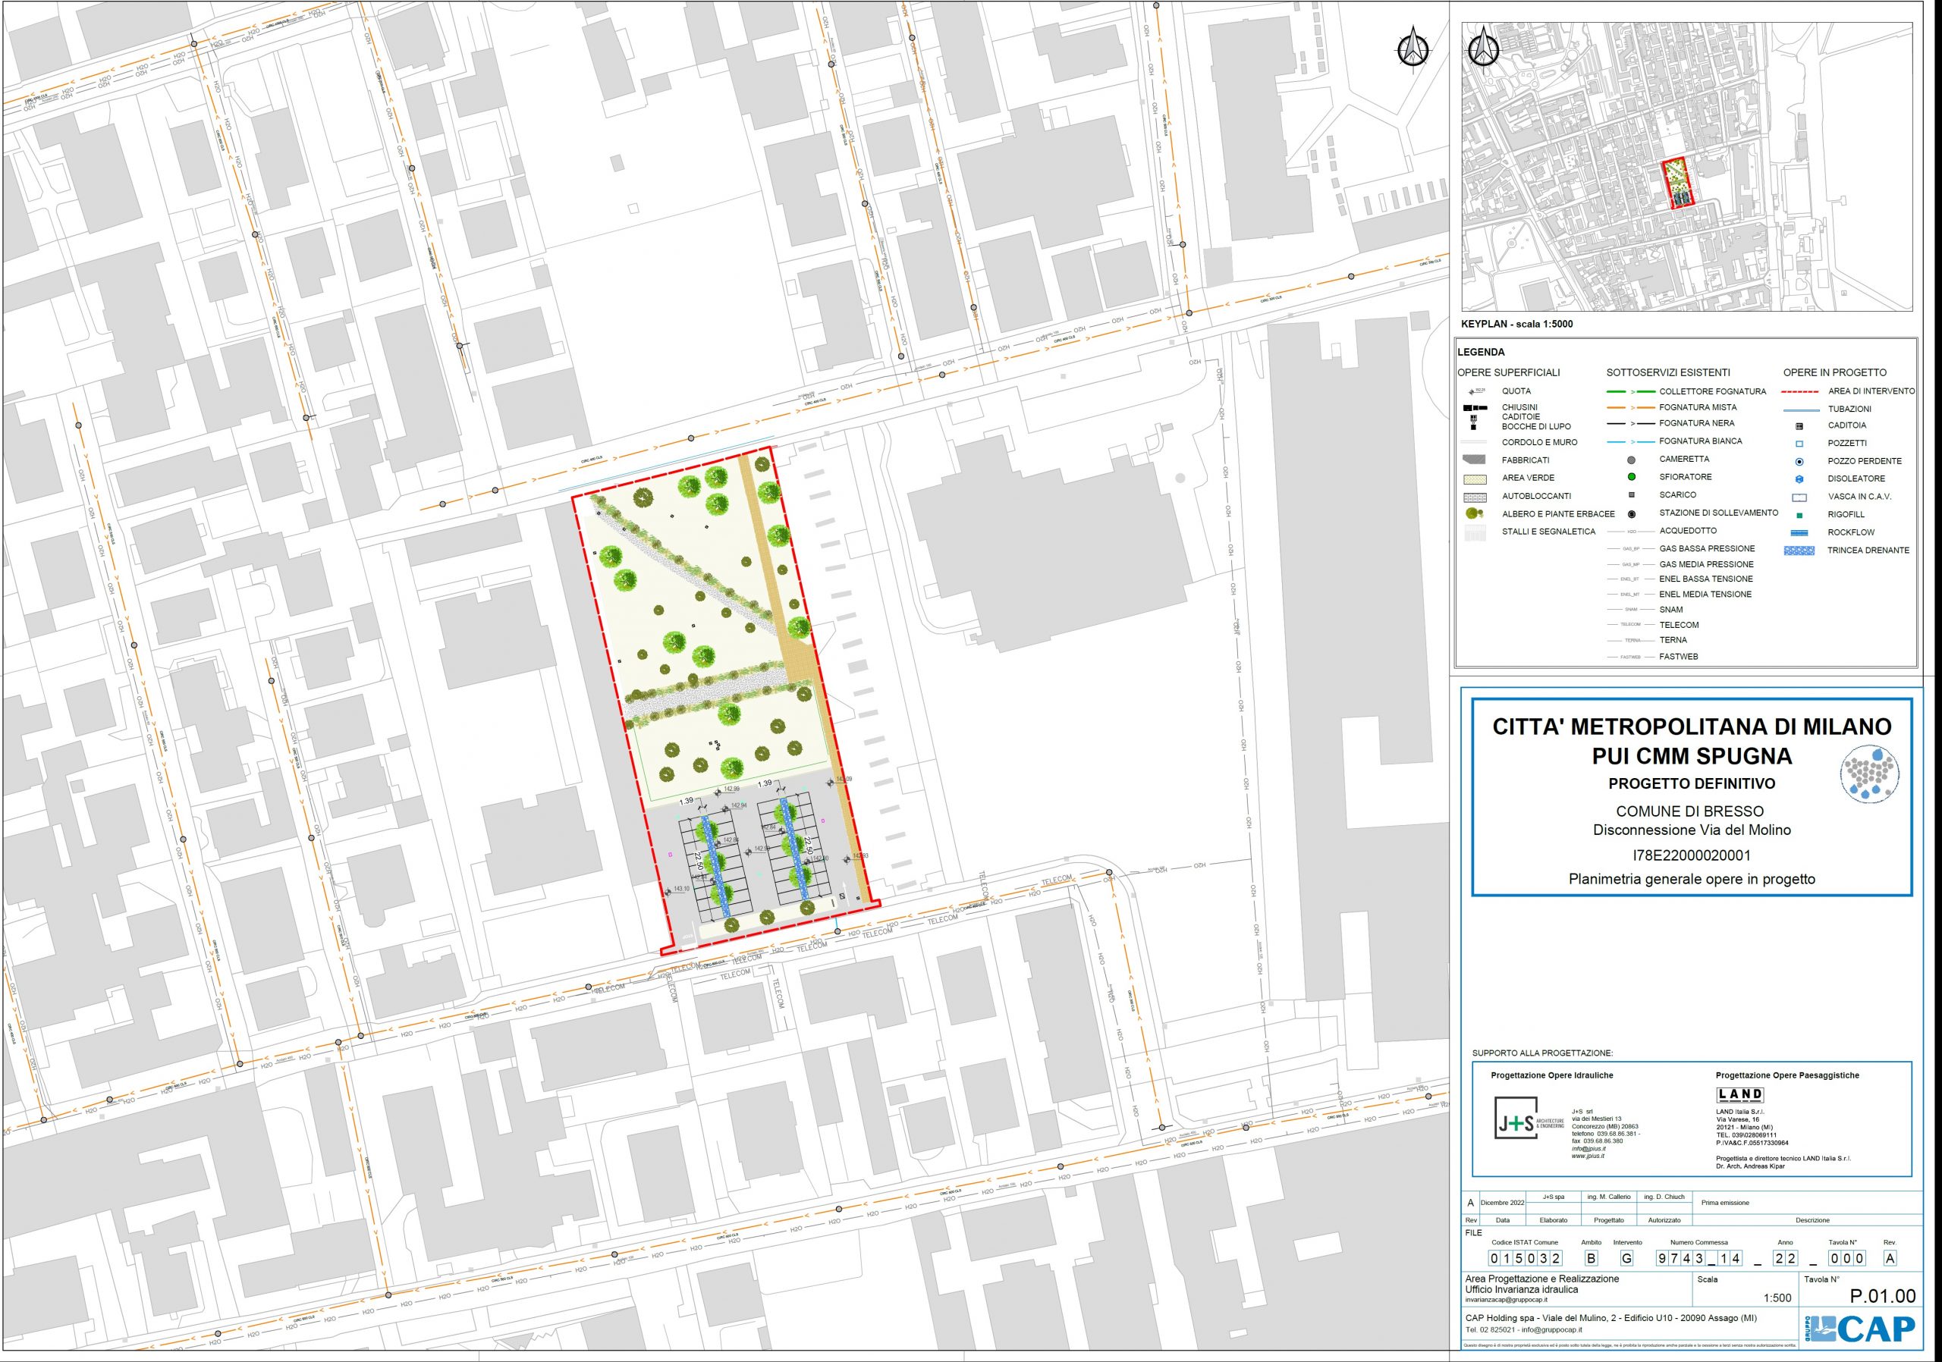Click the green Sfioratore circle in legend
The image size is (1942, 1362).
click(x=1632, y=477)
